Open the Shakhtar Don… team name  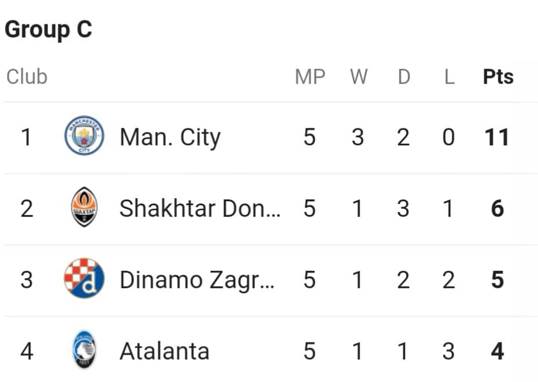[200, 208]
